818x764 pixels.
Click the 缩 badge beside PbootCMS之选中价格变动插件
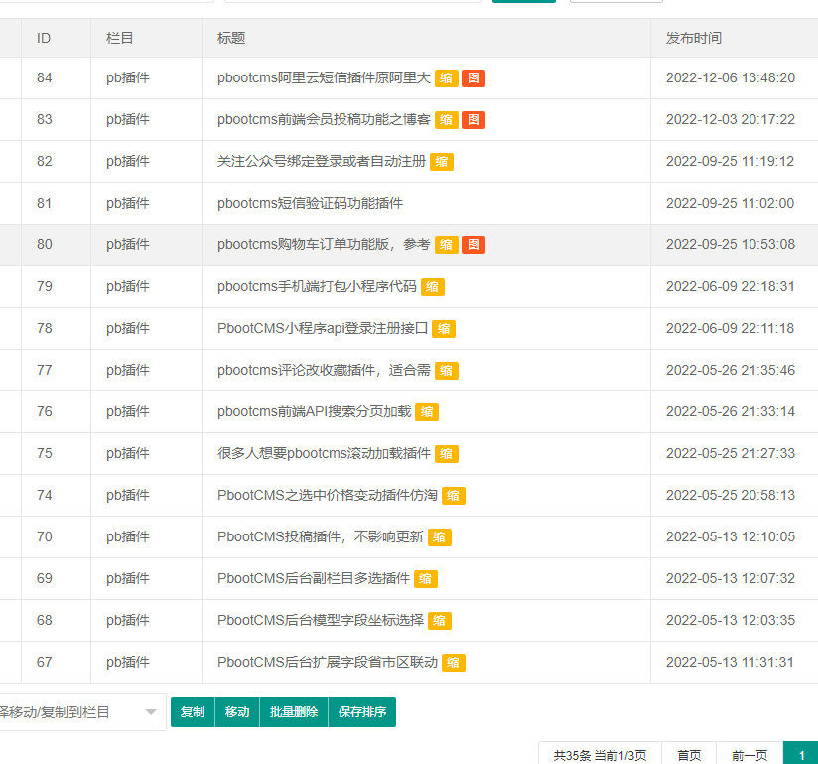[x=454, y=496]
